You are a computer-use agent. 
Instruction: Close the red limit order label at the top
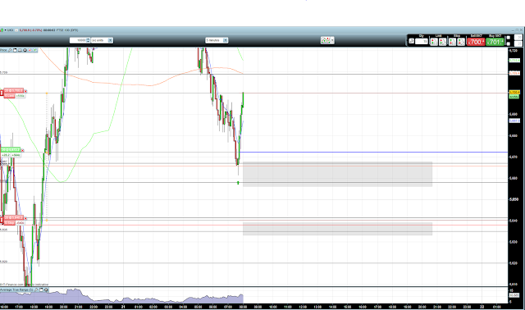point(25,91)
